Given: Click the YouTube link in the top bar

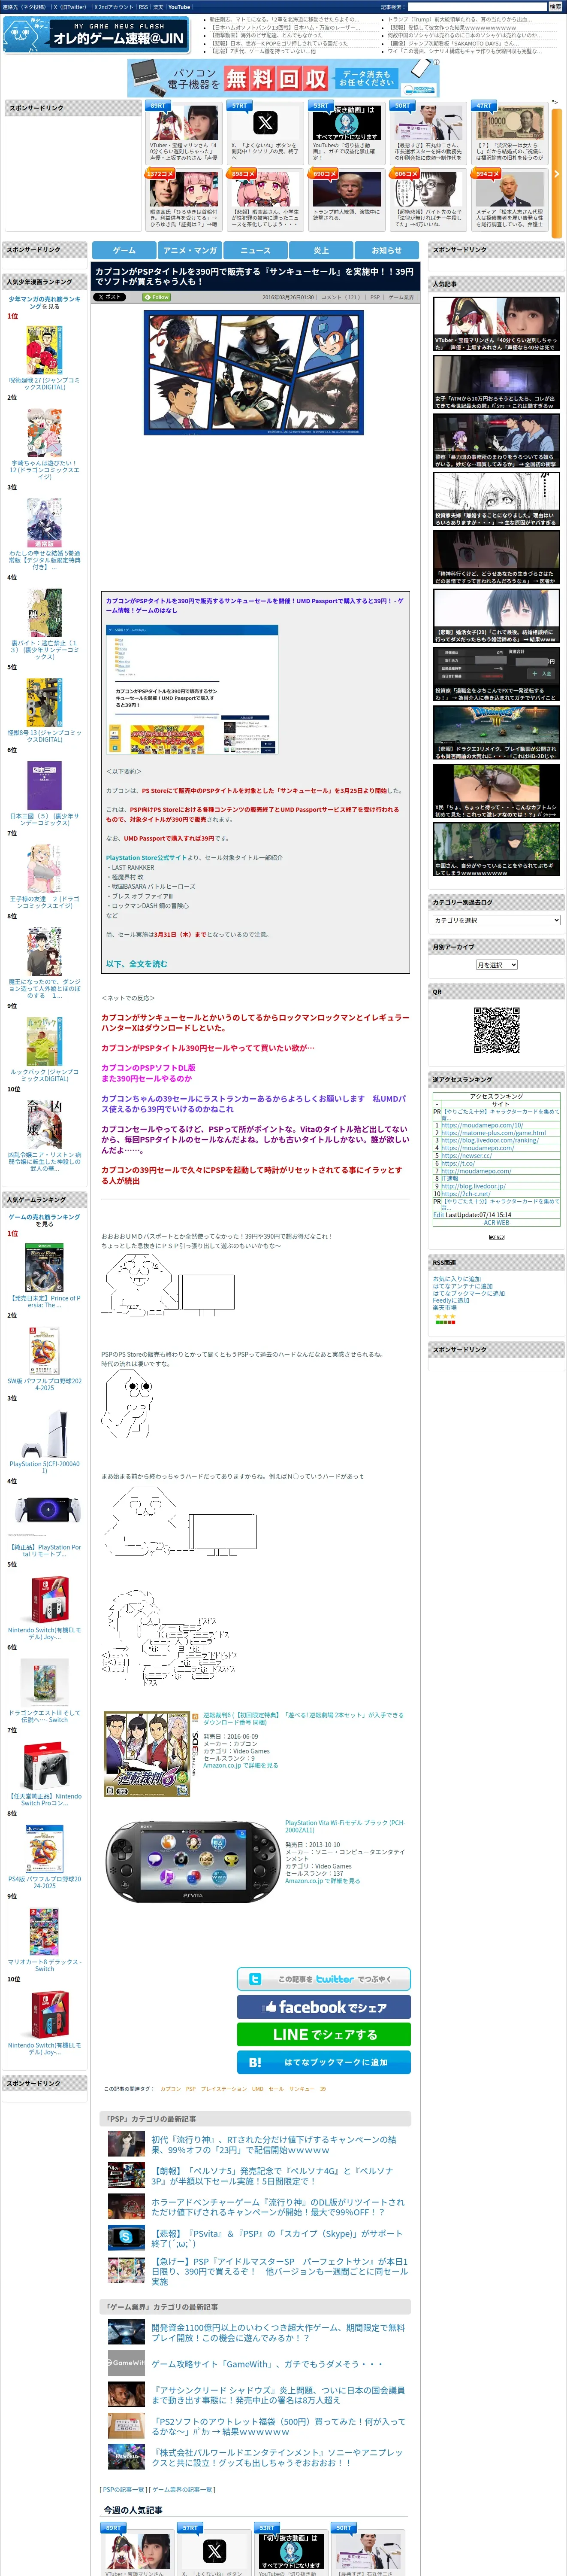Looking at the screenshot, I should tap(179, 7).
